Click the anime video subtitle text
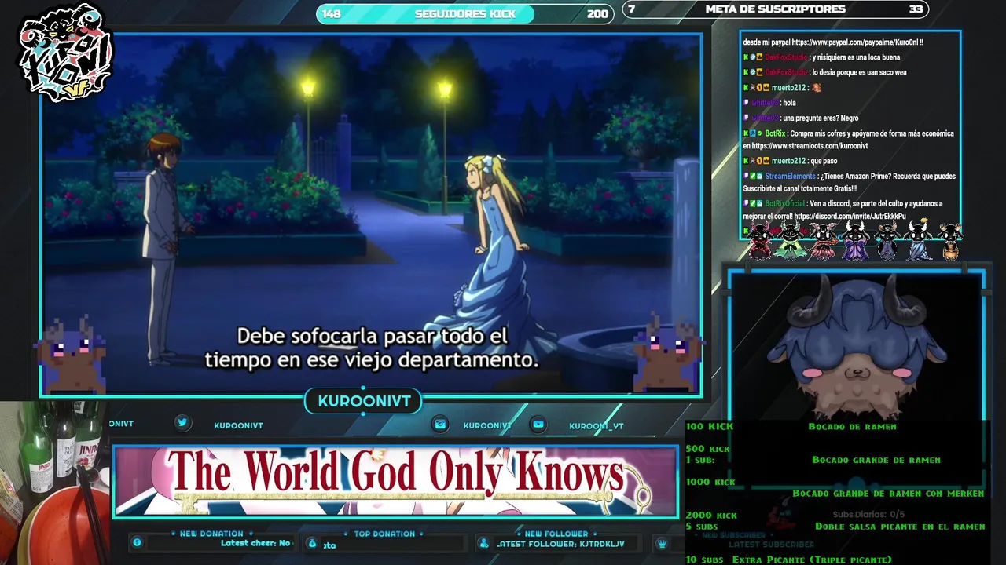The width and height of the screenshot is (1006, 565). [x=372, y=348]
